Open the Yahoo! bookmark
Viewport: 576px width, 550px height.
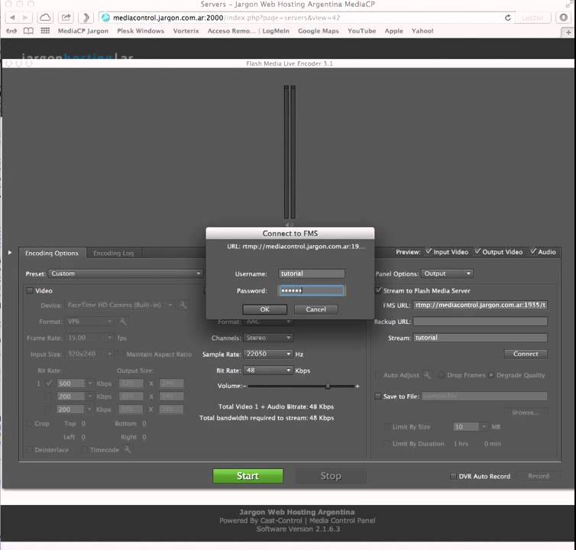(x=422, y=31)
